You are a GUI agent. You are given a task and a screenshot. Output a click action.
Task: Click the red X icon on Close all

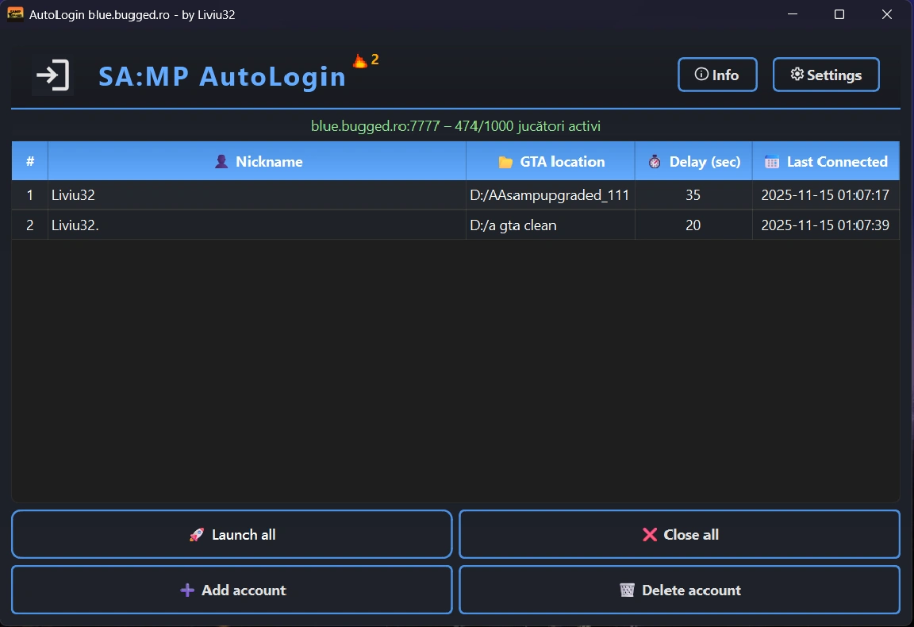(650, 535)
